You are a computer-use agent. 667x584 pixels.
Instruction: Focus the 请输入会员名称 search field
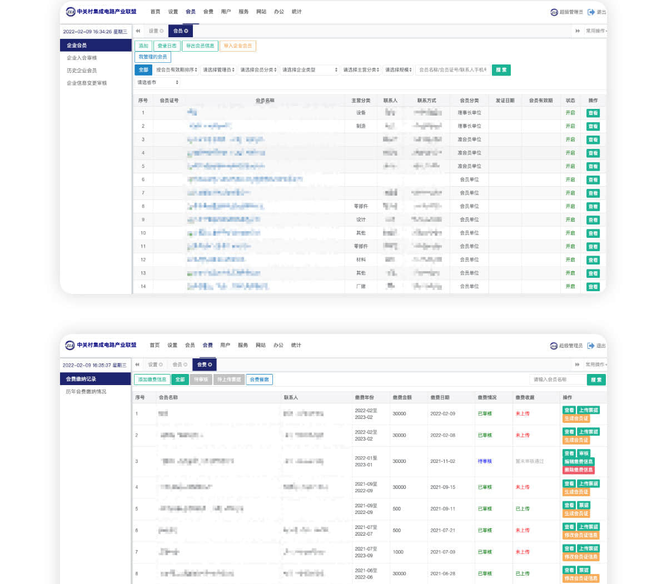(558, 380)
